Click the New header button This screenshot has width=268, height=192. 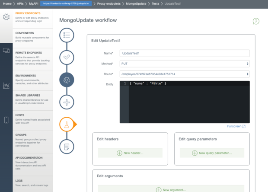pyautogui.click(x=130, y=153)
